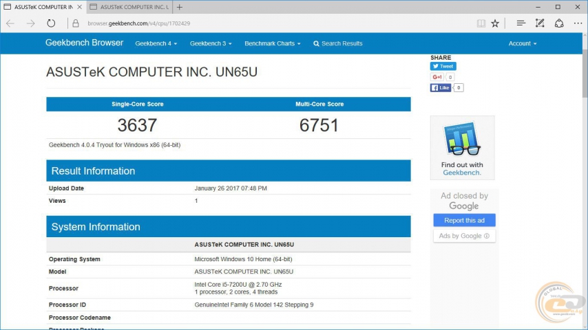Open a new browser tab
The width and height of the screenshot is (588, 330).
(x=180, y=7)
